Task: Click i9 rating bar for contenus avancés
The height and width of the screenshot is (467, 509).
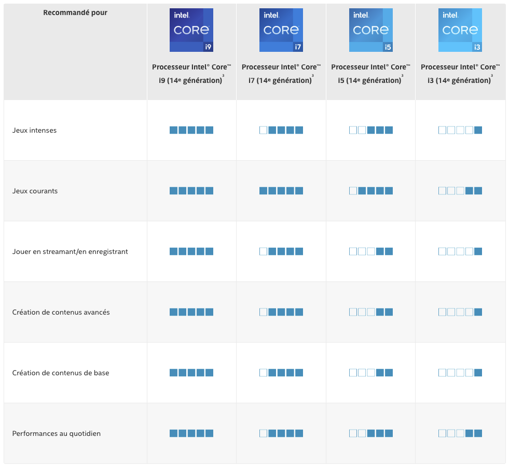Action: point(191,312)
